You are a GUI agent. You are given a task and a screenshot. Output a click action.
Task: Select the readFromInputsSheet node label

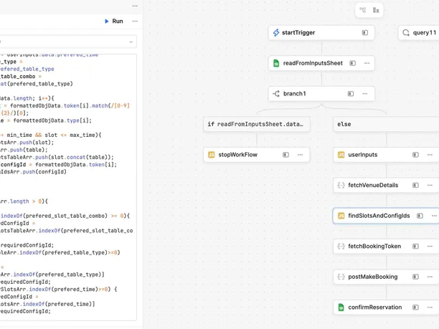313,63
